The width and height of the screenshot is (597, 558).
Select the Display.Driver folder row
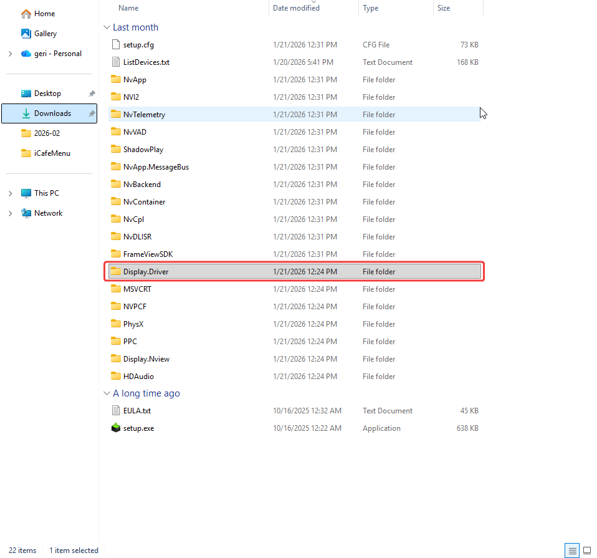click(x=146, y=272)
